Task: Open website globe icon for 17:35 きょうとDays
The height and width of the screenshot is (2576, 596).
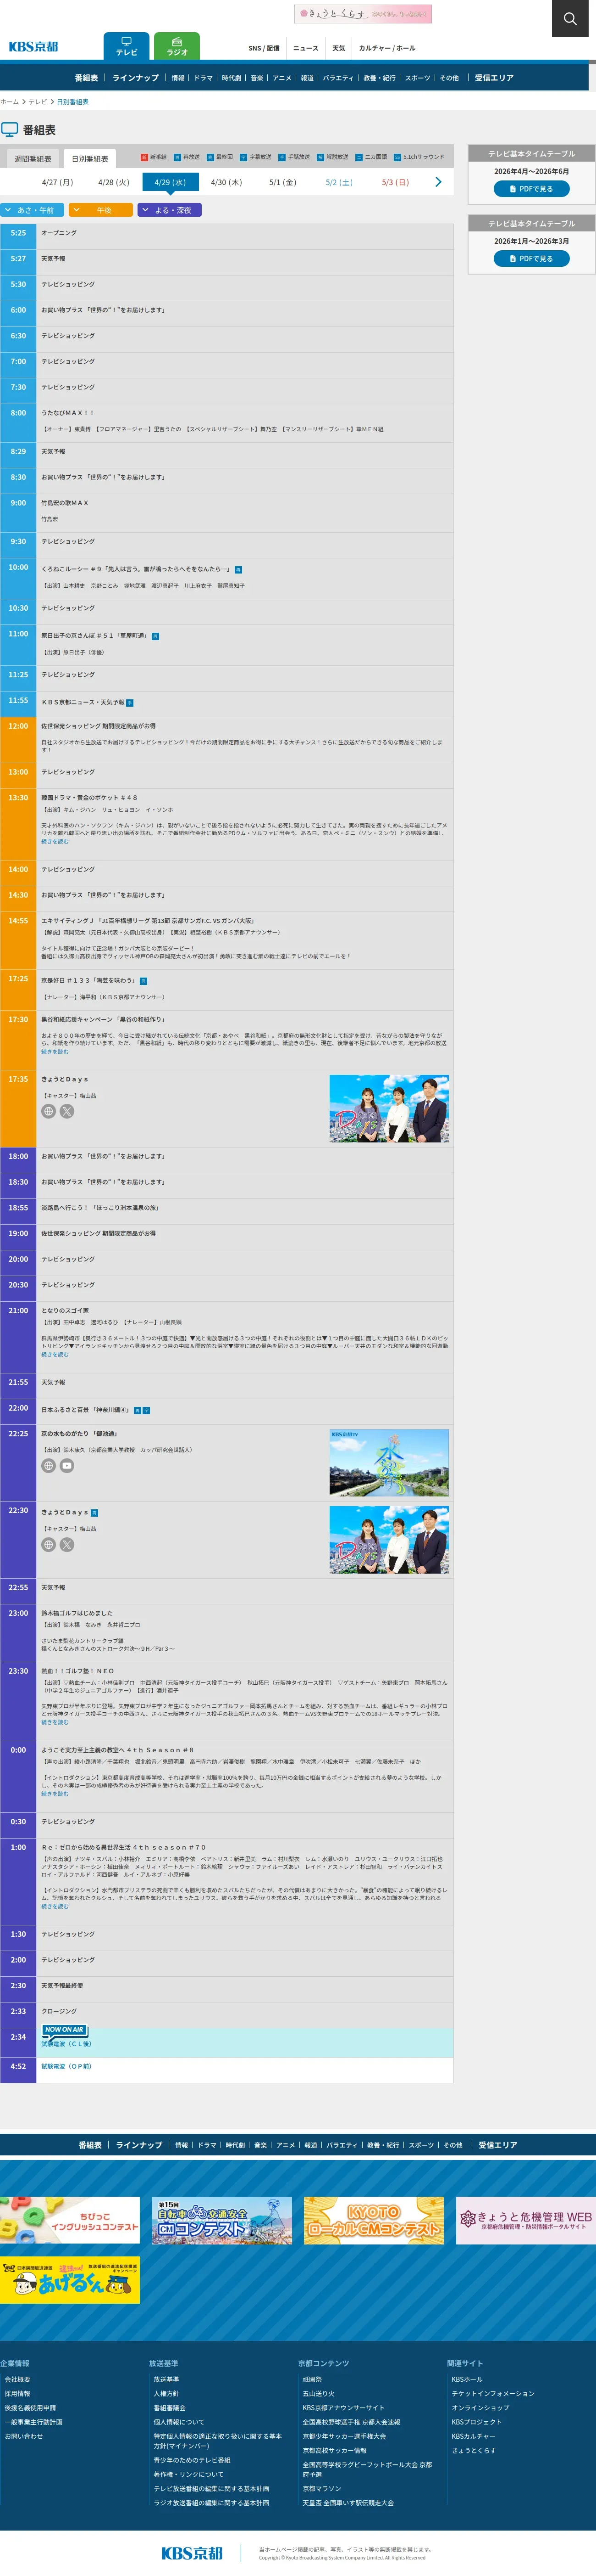Action: [x=48, y=1111]
